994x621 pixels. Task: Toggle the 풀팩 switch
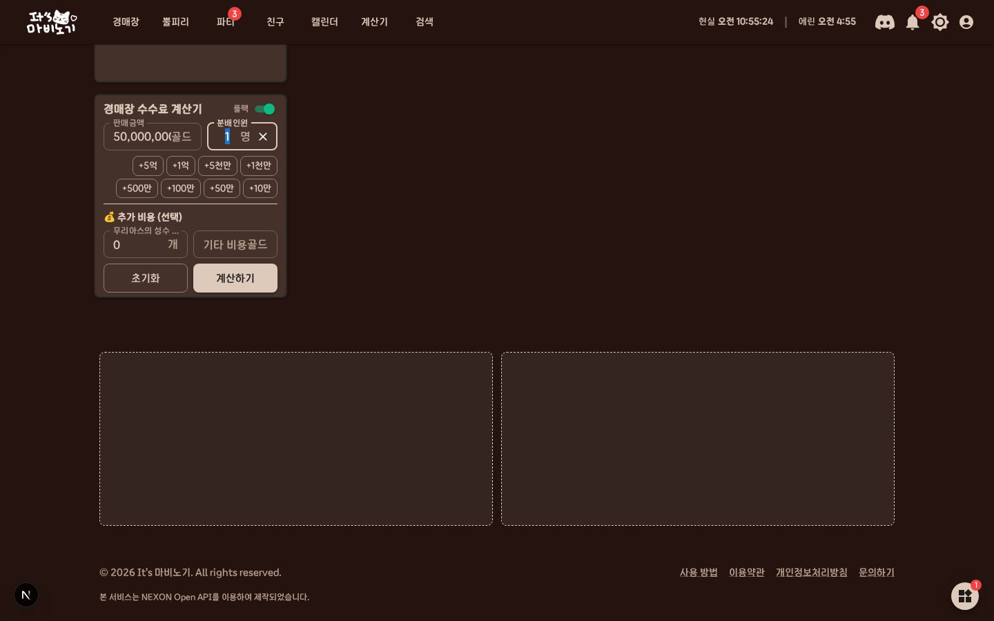[x=264, y=109]
